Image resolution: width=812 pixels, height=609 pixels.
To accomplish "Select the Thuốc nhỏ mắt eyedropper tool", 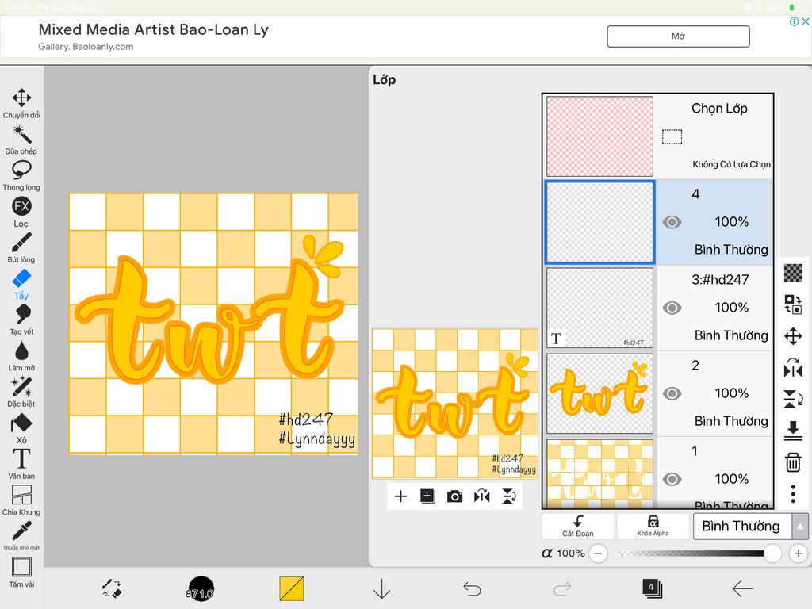I will [x=21, y=535].
